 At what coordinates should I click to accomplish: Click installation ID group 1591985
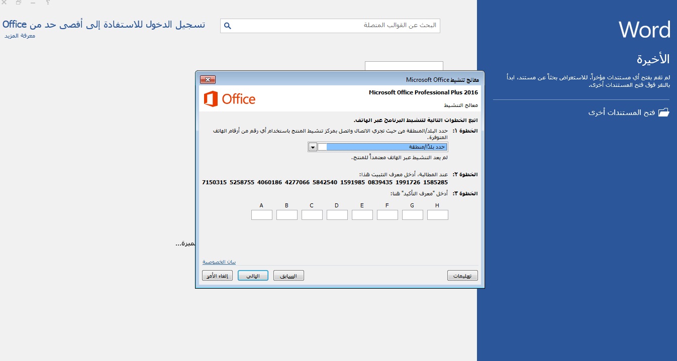(352, 182)
